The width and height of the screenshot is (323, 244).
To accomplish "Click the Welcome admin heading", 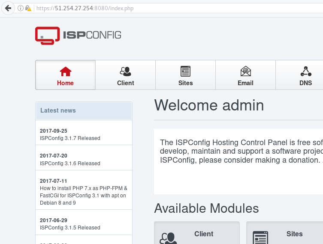I will (x=209, y=105).
